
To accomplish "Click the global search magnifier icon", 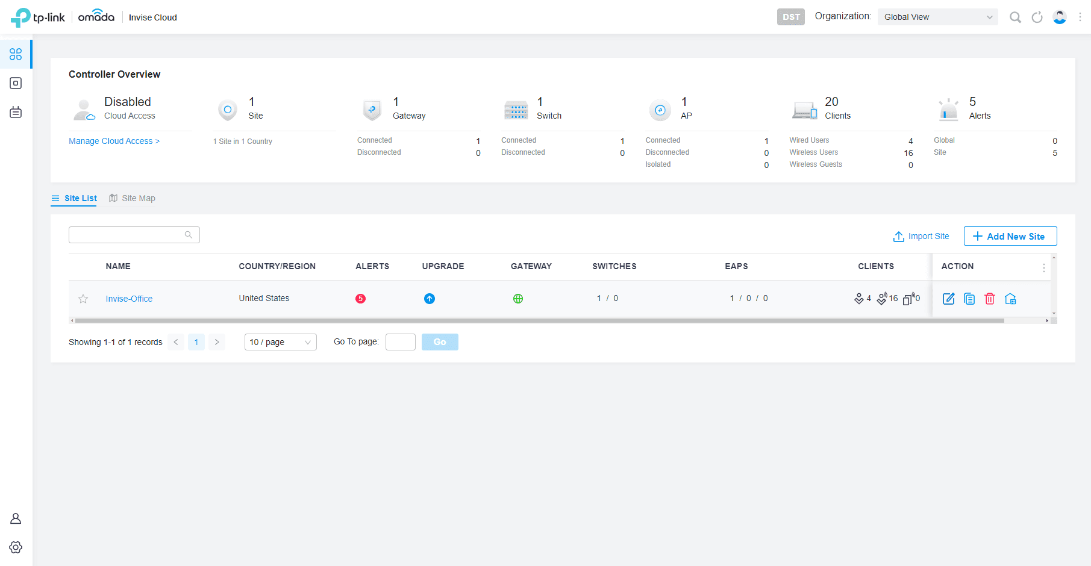I will pyautogui.click(x=1015, y=17).
